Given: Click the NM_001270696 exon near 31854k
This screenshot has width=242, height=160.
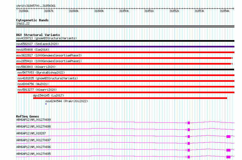Looking at the screenshot, I should click(x=228, y=150).
